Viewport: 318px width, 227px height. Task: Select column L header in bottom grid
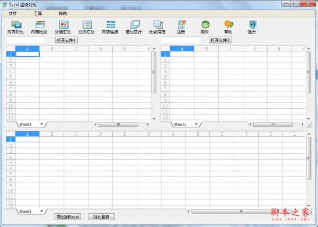[294, 134]
